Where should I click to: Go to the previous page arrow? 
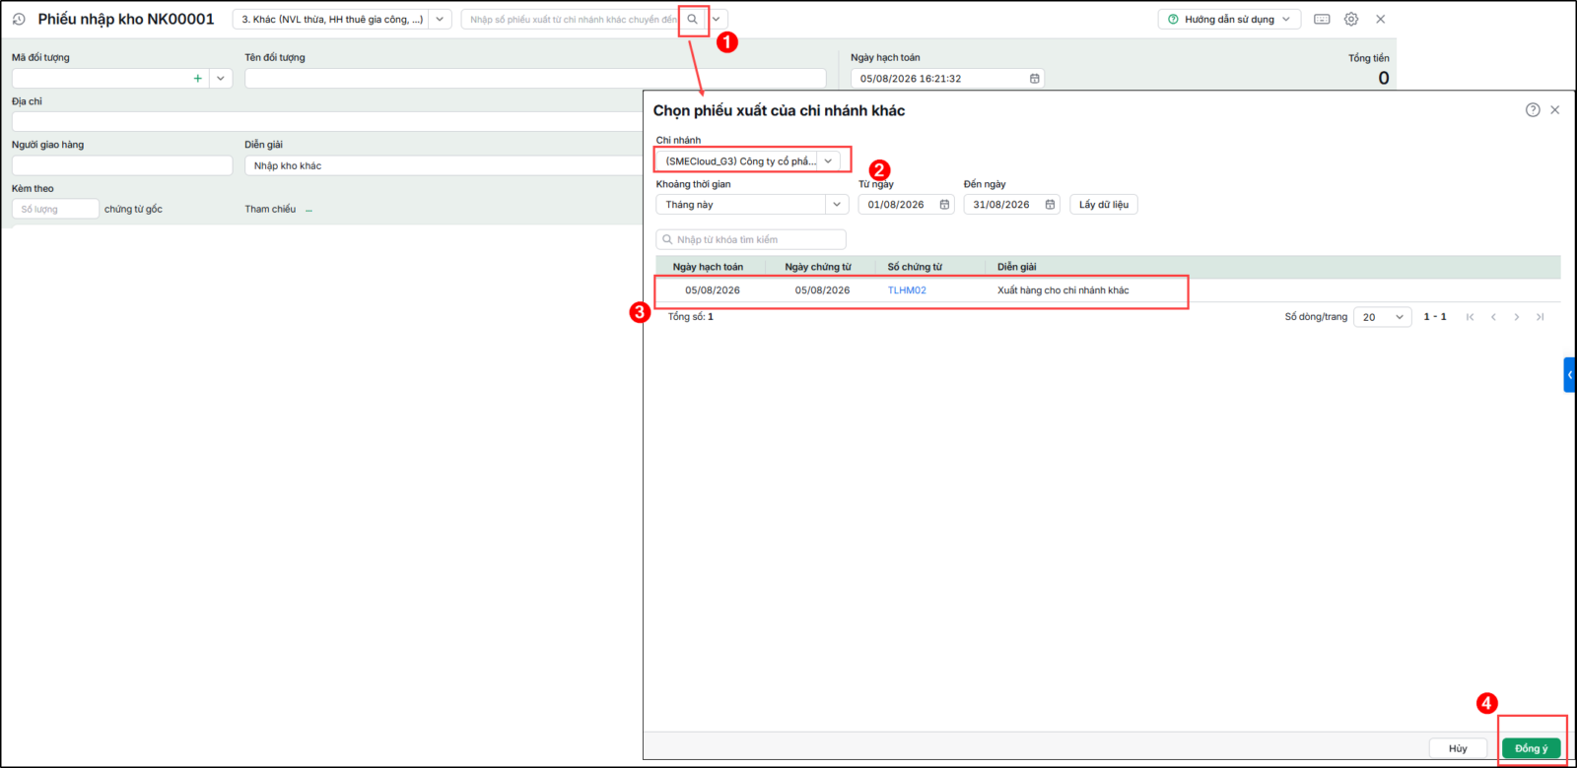point(1493,317)
